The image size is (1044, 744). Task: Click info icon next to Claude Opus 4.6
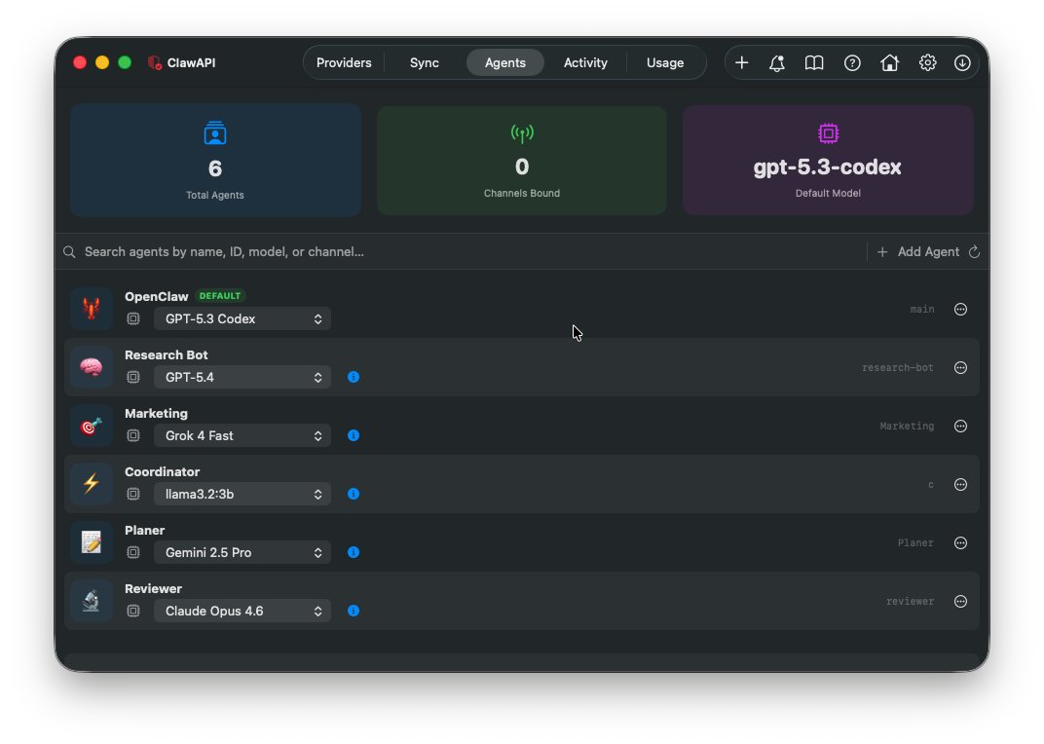tap(354, 611)
